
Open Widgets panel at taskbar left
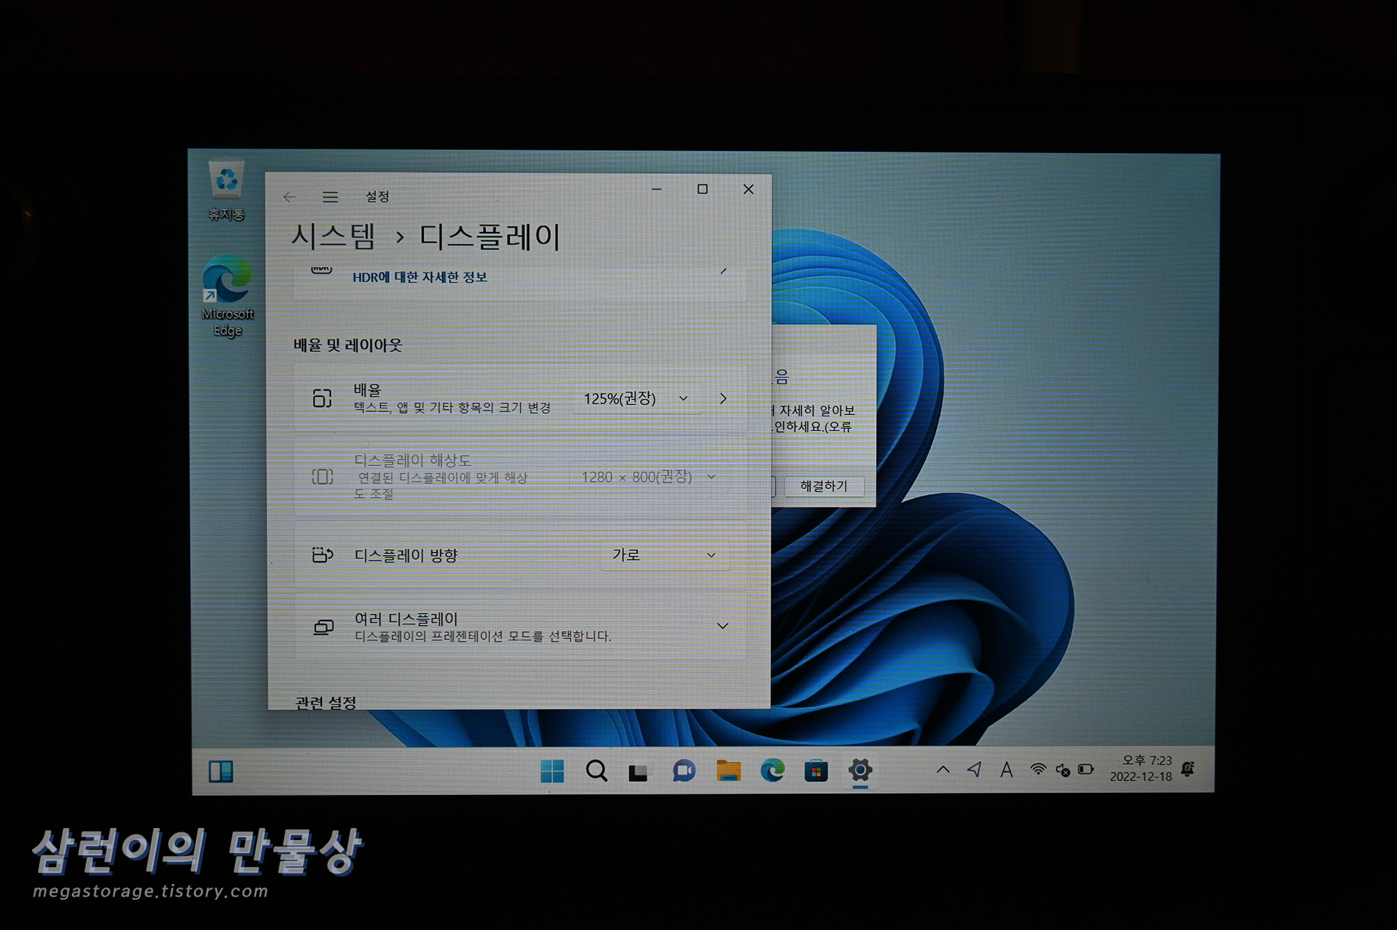coord(221,771)
